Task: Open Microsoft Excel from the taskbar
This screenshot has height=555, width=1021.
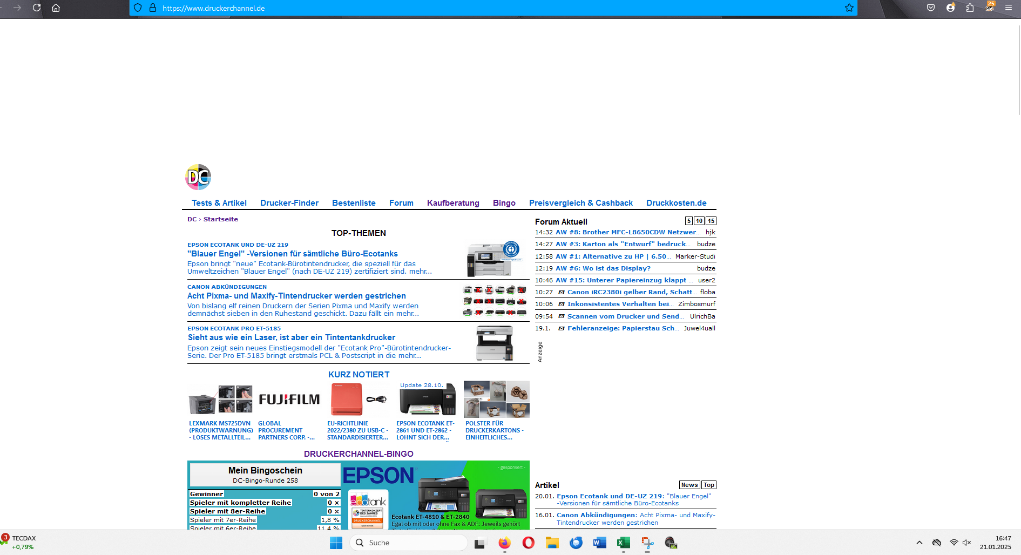Action: point(624,543)
